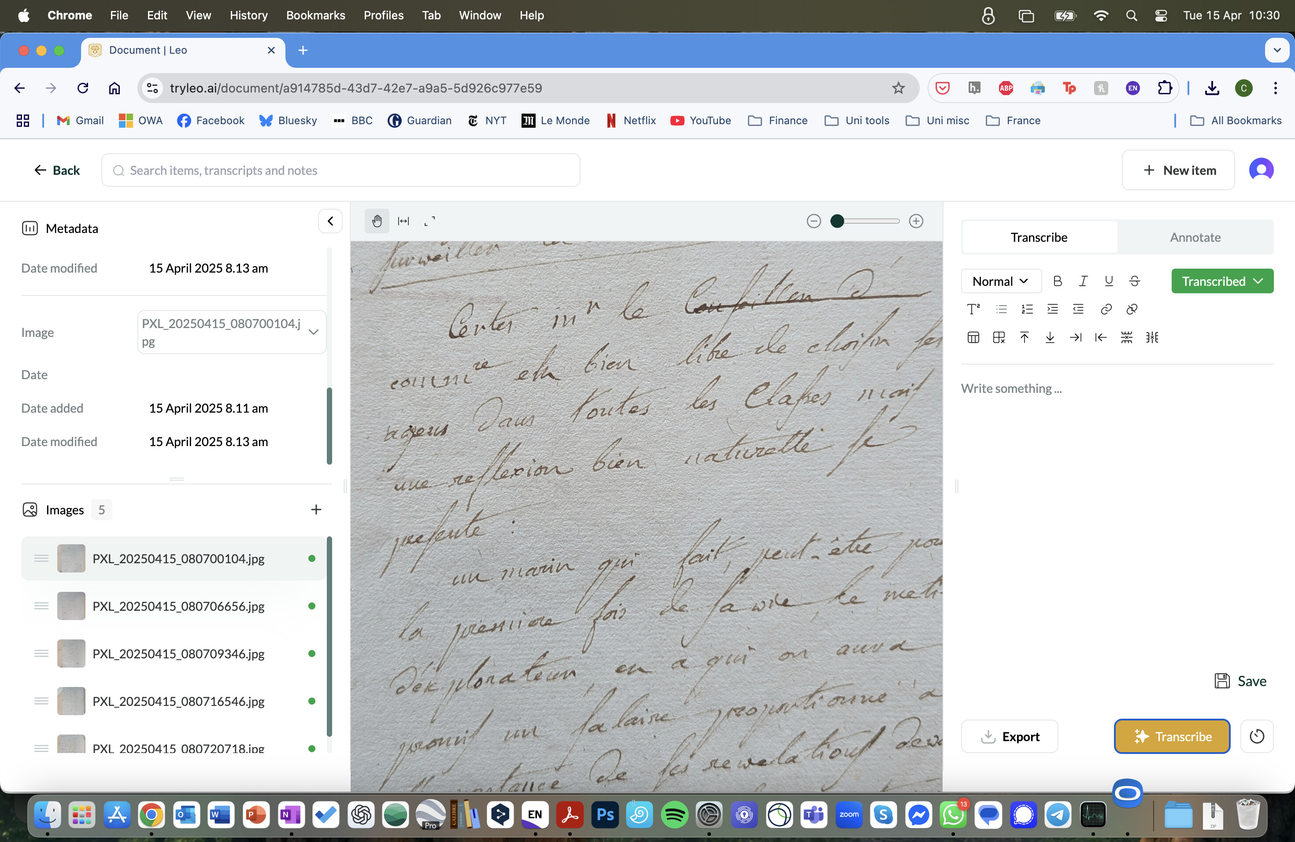Toggle strikethrough formatting

(x=1134, y=281)
